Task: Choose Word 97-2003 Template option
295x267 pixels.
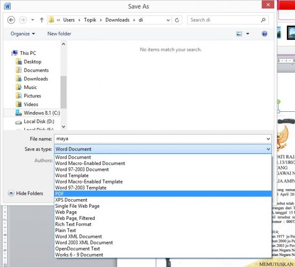Action: tap(163, 188)
